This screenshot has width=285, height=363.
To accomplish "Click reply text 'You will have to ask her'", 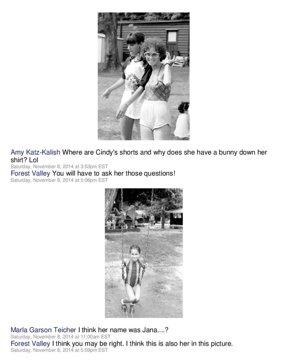I will (114, 173).
